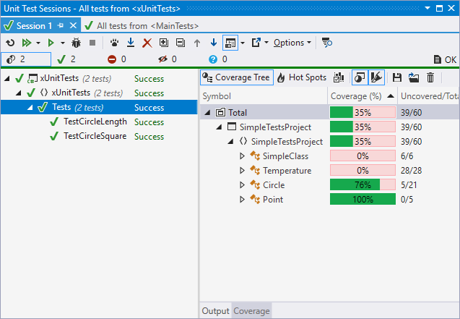Click the 28/28 uncovered value for Temperature
This screenshot has height=319, width=460.
click(411, 171)
